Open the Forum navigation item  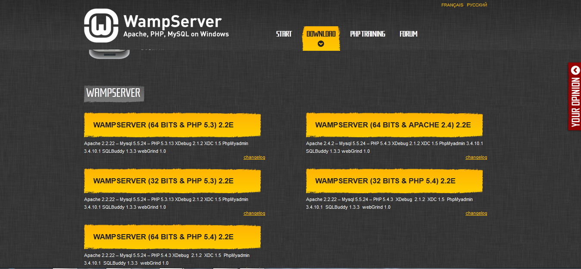[x=408, y=34]
